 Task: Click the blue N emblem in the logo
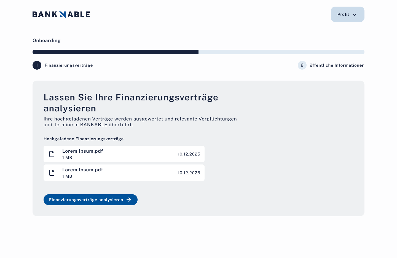[x=63, y=14]
